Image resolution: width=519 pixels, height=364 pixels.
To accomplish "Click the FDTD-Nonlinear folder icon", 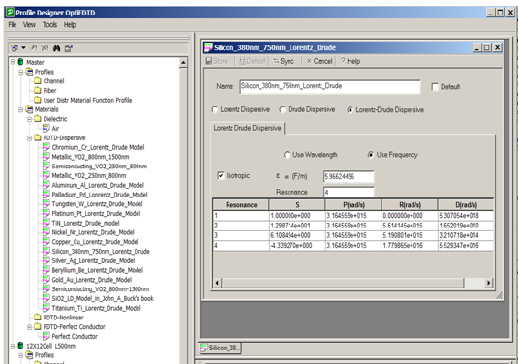I will click(38, 318).
